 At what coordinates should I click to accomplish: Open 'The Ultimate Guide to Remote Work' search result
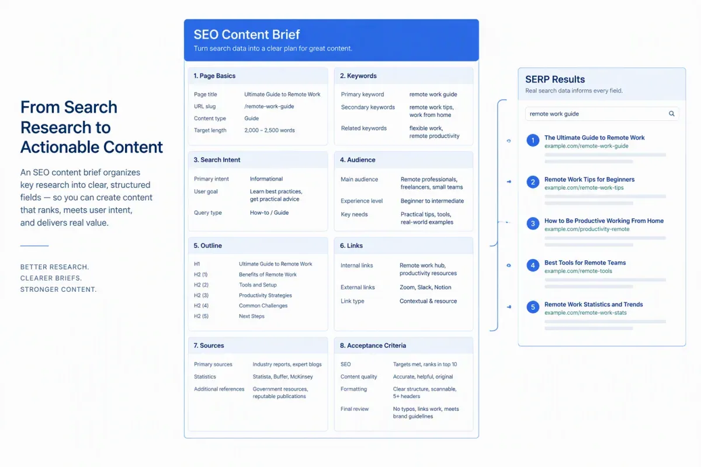(x=595, y=138)
